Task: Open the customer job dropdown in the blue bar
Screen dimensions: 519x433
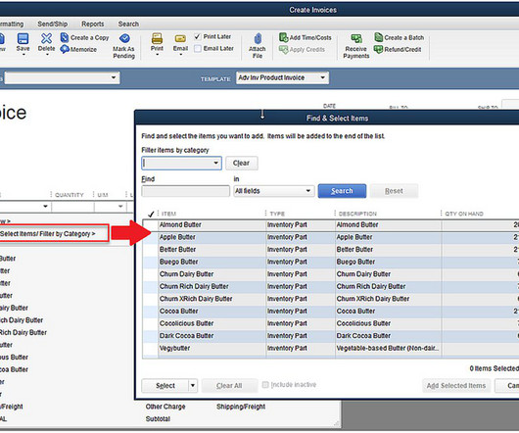Action: [114, 77]
